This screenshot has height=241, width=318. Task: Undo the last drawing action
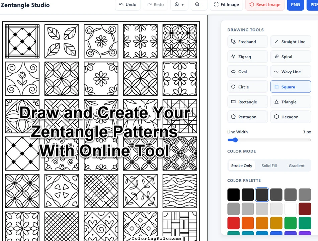128,5
